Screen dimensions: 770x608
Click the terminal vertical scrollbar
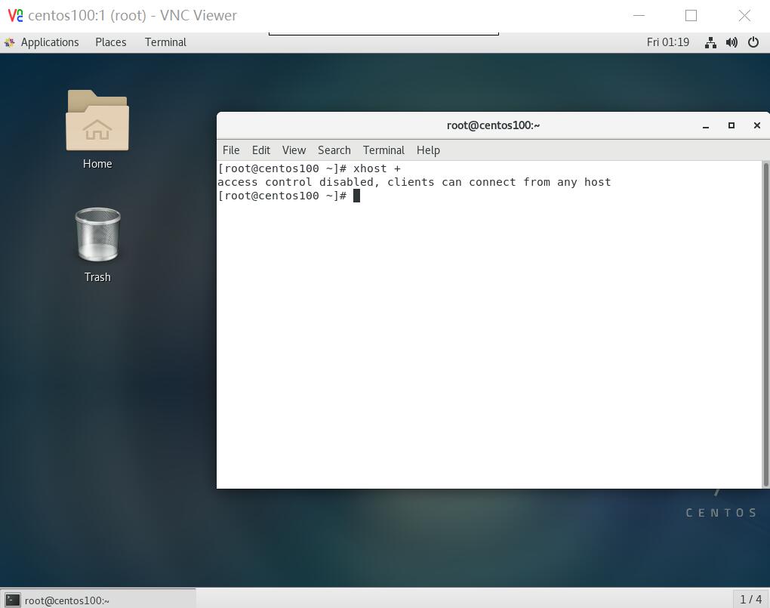click(765, 325)
